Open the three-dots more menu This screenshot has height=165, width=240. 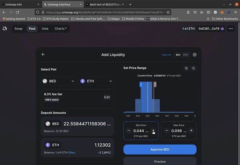click(x=231, y=29)
